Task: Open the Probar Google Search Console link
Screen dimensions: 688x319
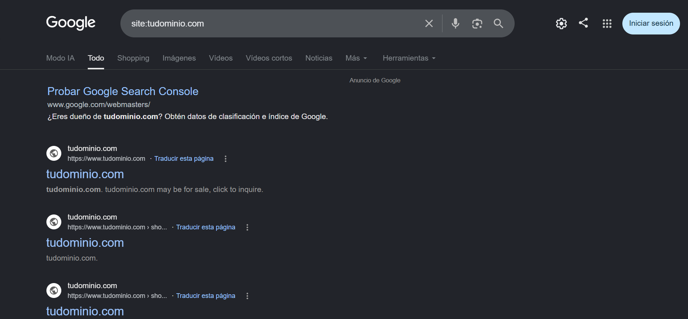Action: tap(123, 91)
